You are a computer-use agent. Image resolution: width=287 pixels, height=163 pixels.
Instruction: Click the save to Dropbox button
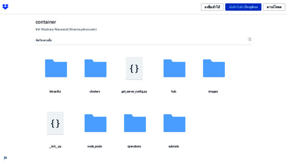coord(243,7)
